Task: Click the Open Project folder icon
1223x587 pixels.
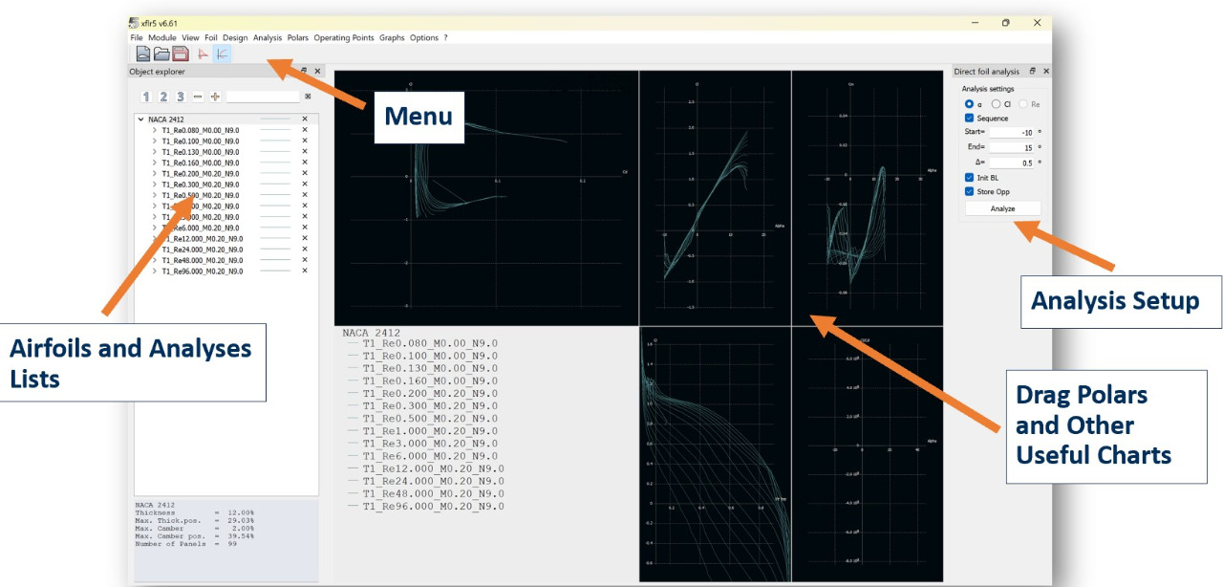Action: [161, 54]
